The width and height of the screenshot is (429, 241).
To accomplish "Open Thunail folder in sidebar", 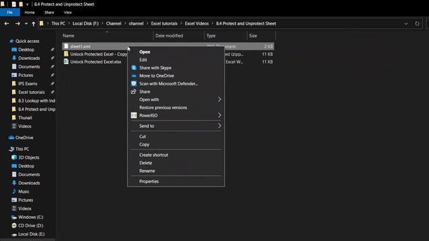I will (25, 118).
